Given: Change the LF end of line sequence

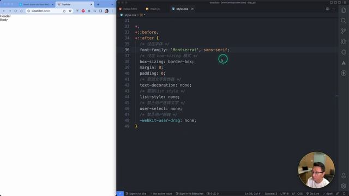Looking at the screenshot, I should [x=293, y=194].
